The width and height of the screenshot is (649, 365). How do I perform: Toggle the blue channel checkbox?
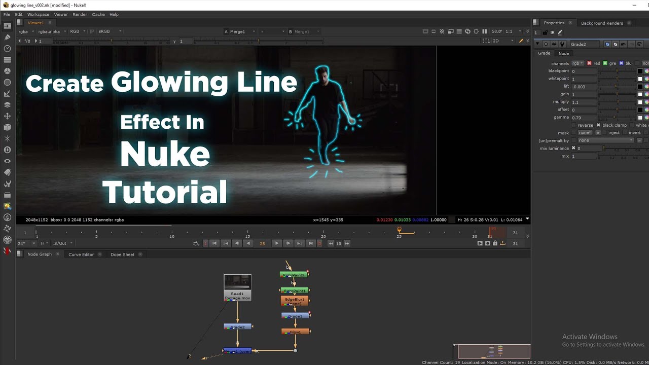[x=621, y=63]
